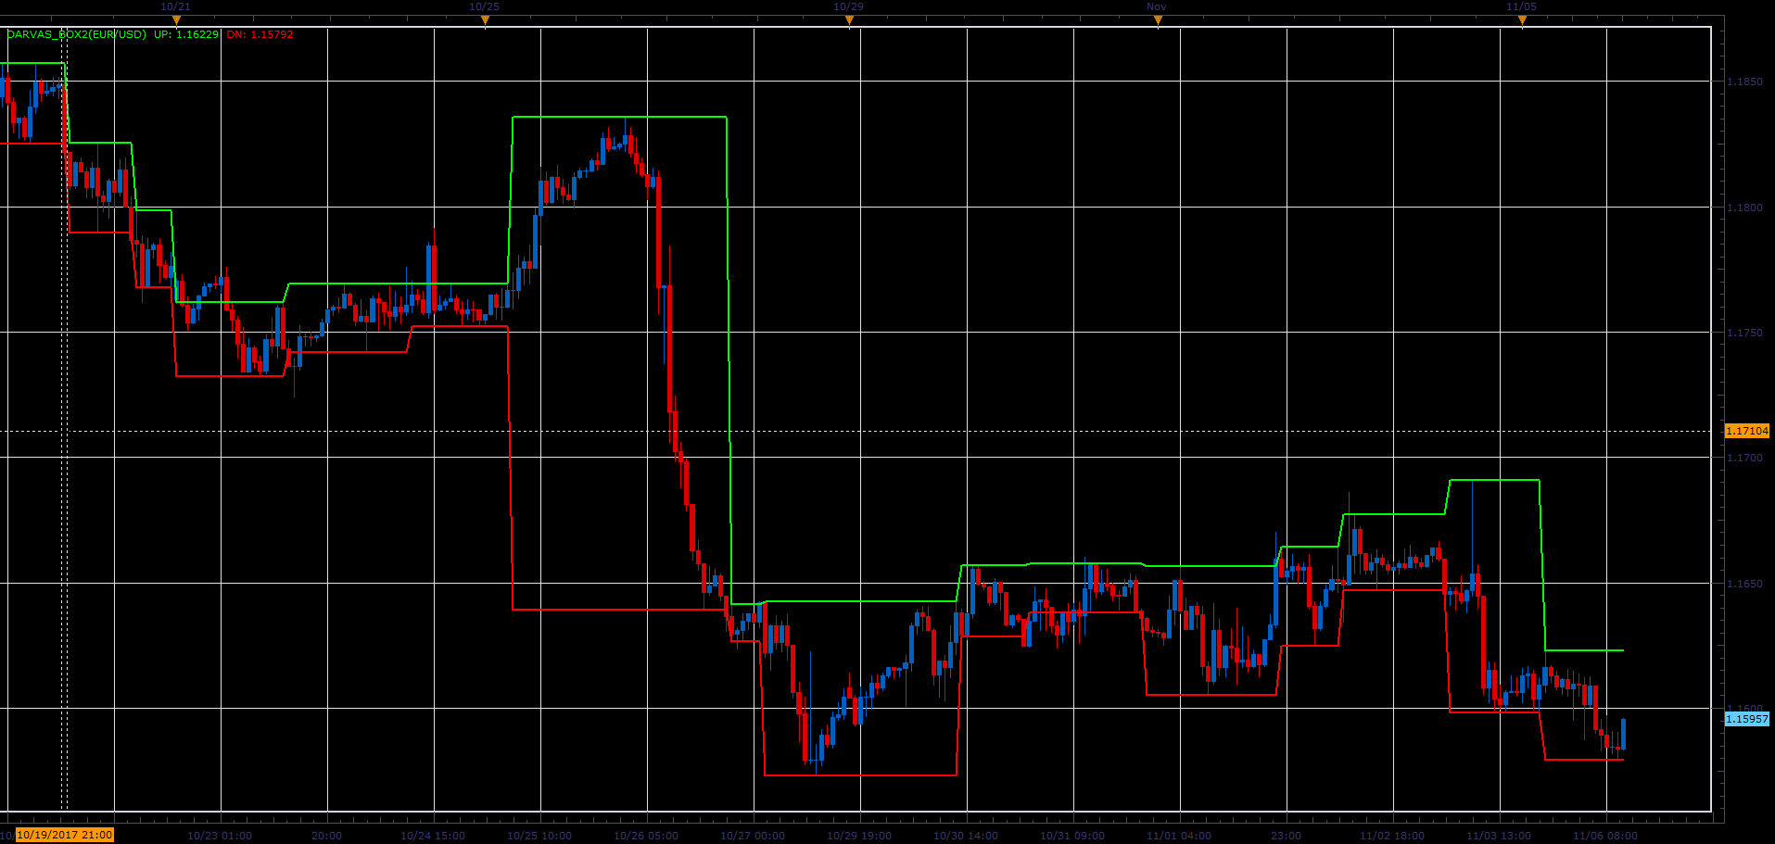Click the 1.1800 price axis label
1775x844 pixels.
[x=1744, y=208]
